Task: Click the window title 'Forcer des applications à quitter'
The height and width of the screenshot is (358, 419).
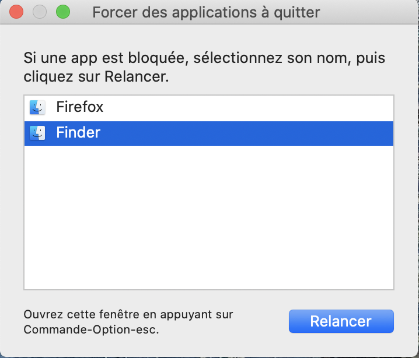Action: (206, 12)
